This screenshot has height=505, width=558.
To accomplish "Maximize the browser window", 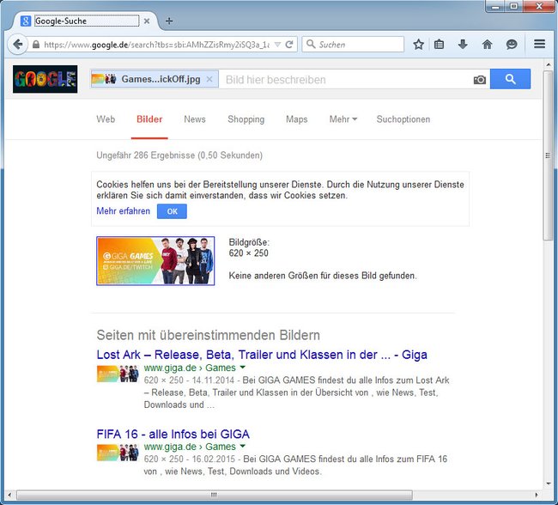I will point(513,6).
